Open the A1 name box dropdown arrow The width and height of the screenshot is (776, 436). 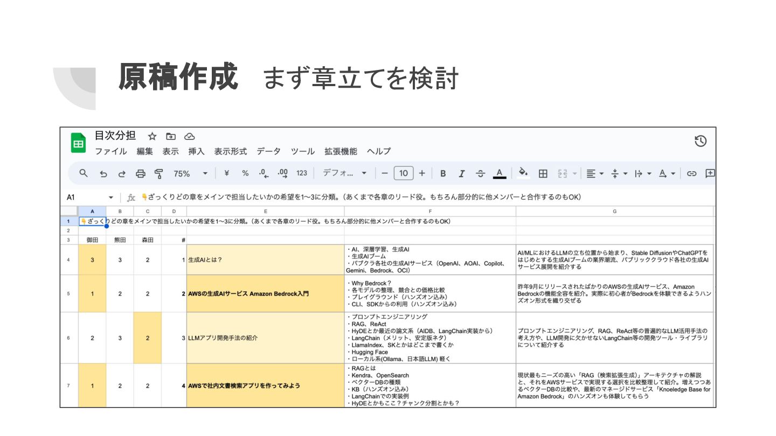coord(111,198)
